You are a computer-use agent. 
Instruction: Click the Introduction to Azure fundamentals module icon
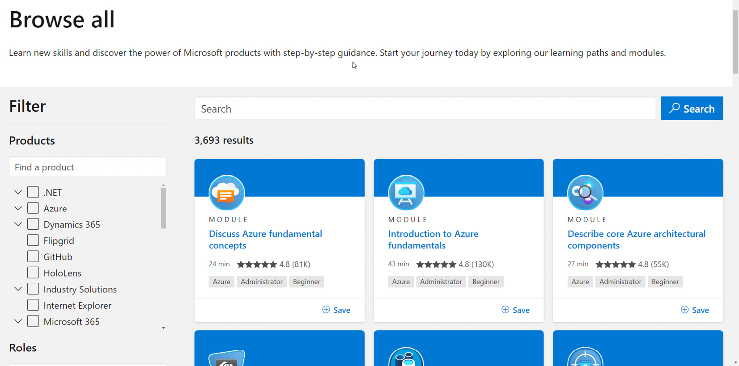pos(406,193)
